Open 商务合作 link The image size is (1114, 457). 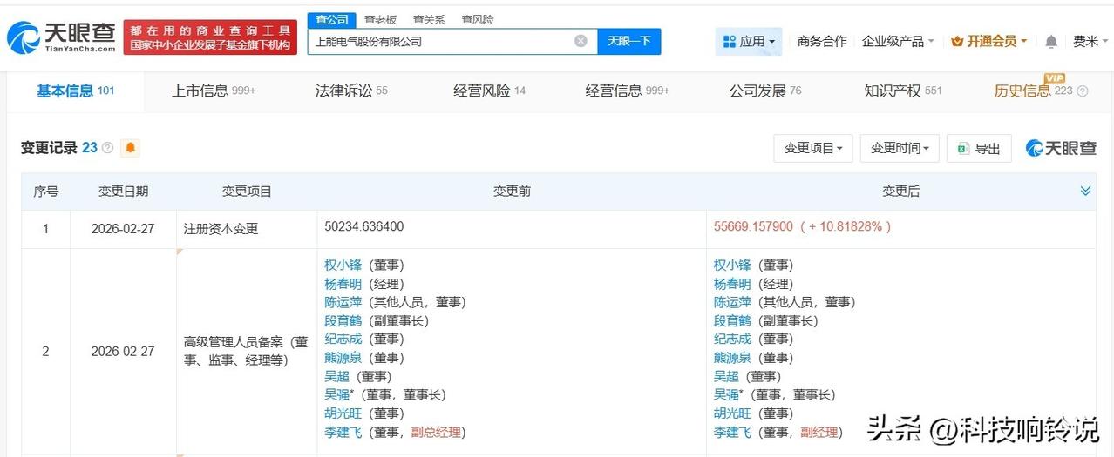pos(822,41)
